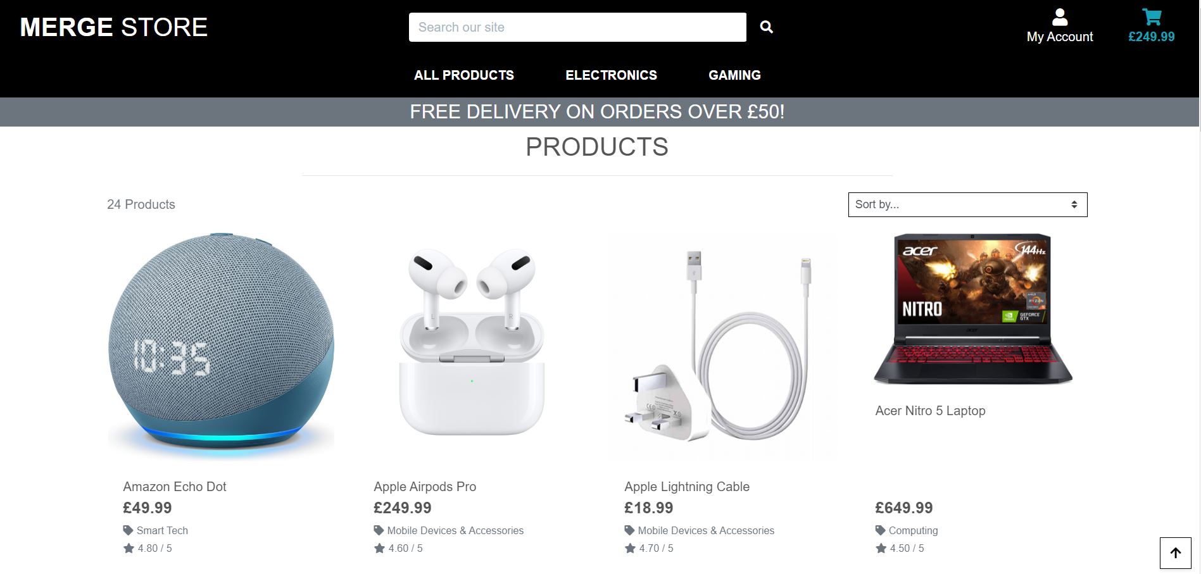
Task: Open the Smart Tech category link
Action: coord(162,530)
